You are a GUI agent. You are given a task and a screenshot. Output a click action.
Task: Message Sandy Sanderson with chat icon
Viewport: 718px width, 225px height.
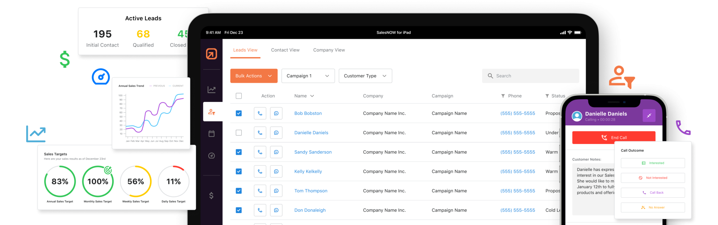(276, 152)
